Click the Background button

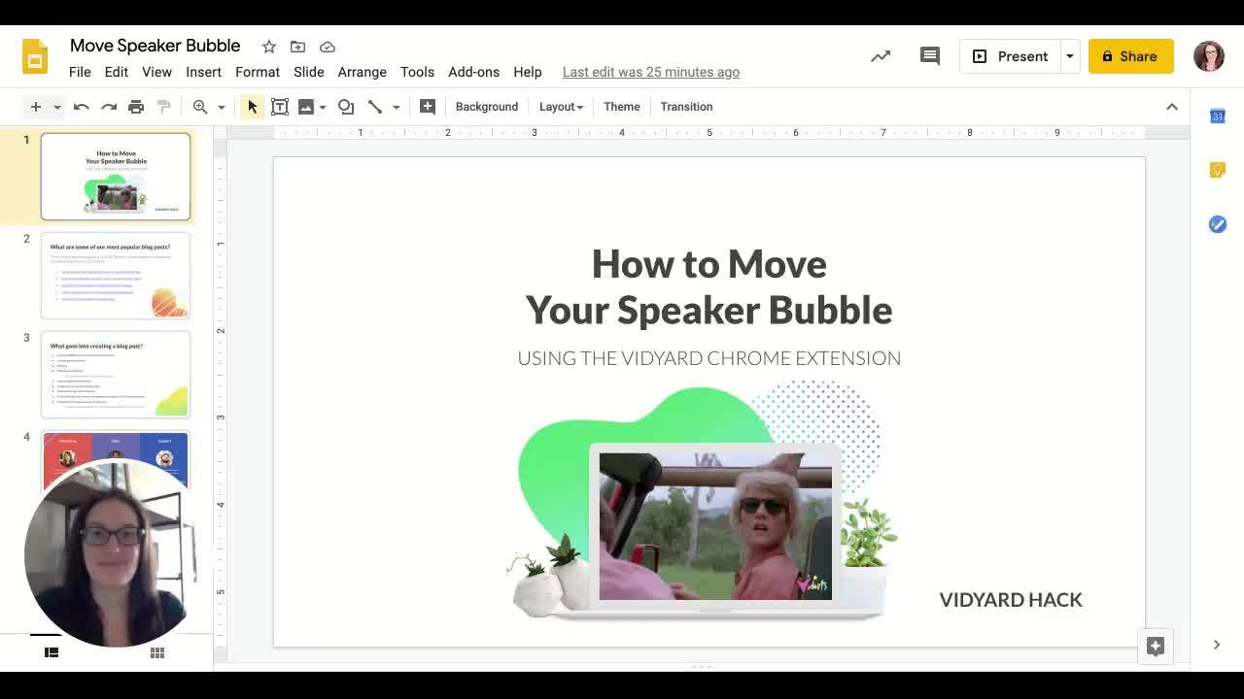tap(487, 107)
